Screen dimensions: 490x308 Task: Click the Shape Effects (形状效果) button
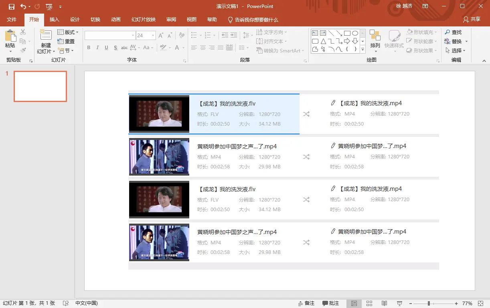pyautogui.click(x=422, y=50)
